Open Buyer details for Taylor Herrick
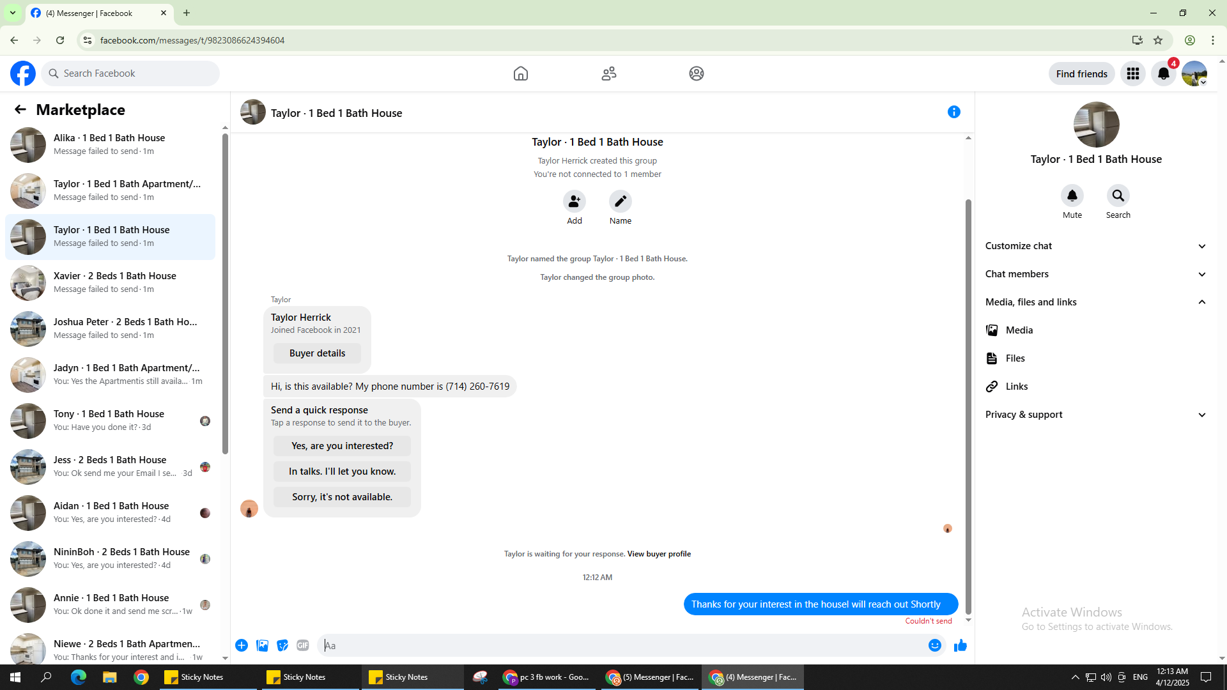The width and height of the screenshot is (1227, 690). click(317, 353)
